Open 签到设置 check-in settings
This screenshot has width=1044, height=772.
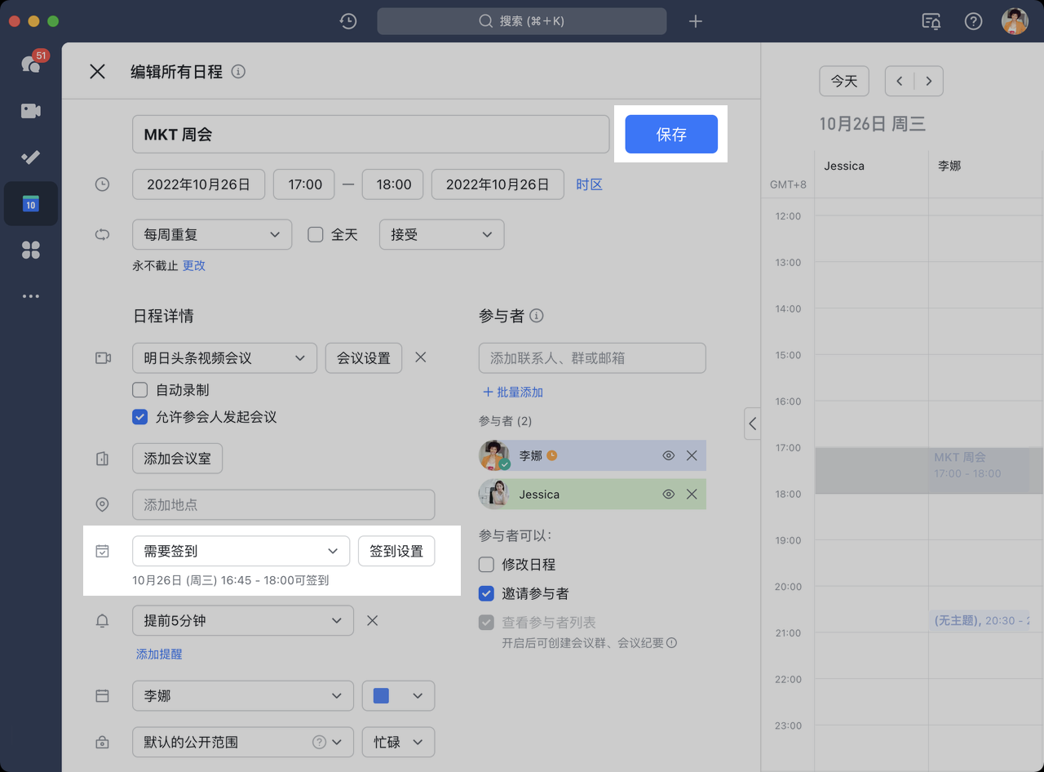(x=396, y=551)
